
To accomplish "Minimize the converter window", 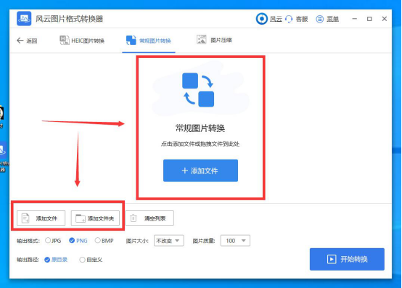I will tap(355, 19).
